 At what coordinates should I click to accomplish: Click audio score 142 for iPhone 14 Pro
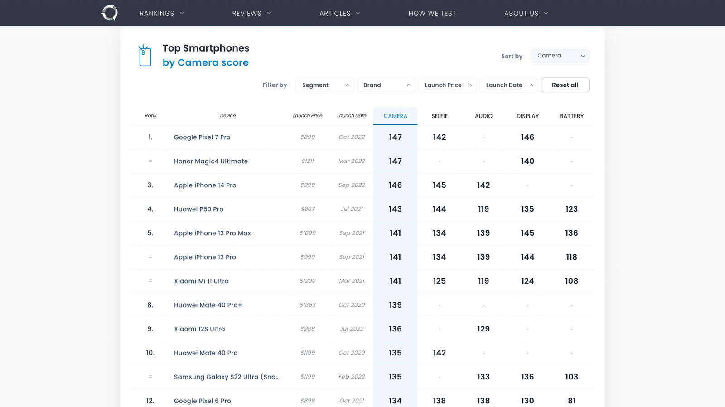coord(483,185)
